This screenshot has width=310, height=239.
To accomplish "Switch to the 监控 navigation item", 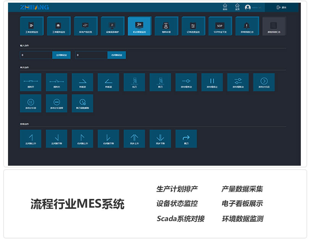I will point(225,7).
